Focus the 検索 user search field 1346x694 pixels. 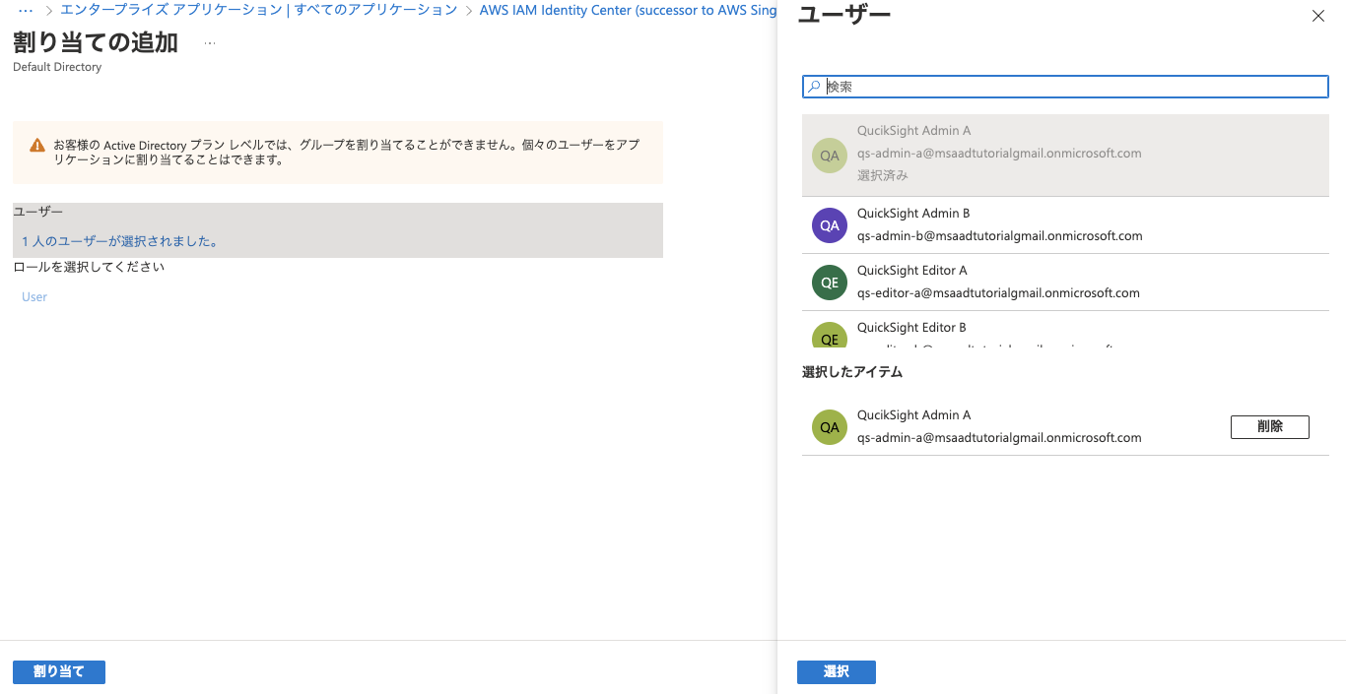point(1065,87)
